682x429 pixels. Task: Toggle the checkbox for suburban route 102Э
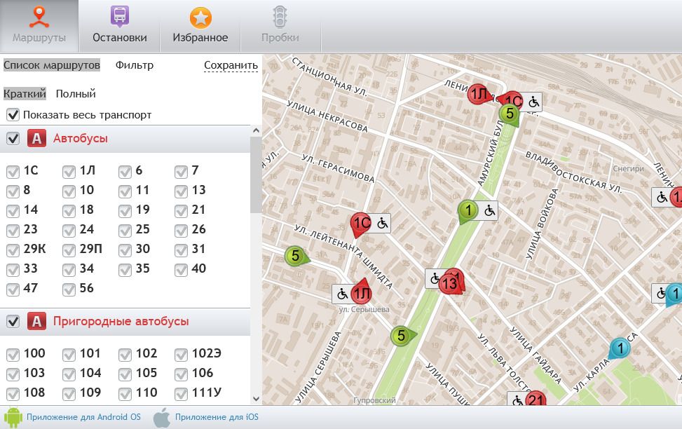pos(181,355)
